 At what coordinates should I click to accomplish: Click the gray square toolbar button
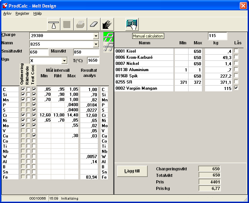point(67,24)
